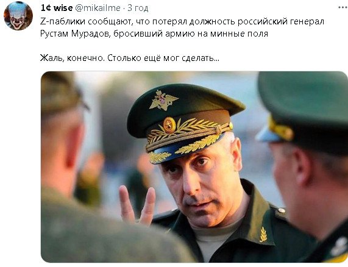Click the golden eagle emblem on the cap

click(163, 101)
